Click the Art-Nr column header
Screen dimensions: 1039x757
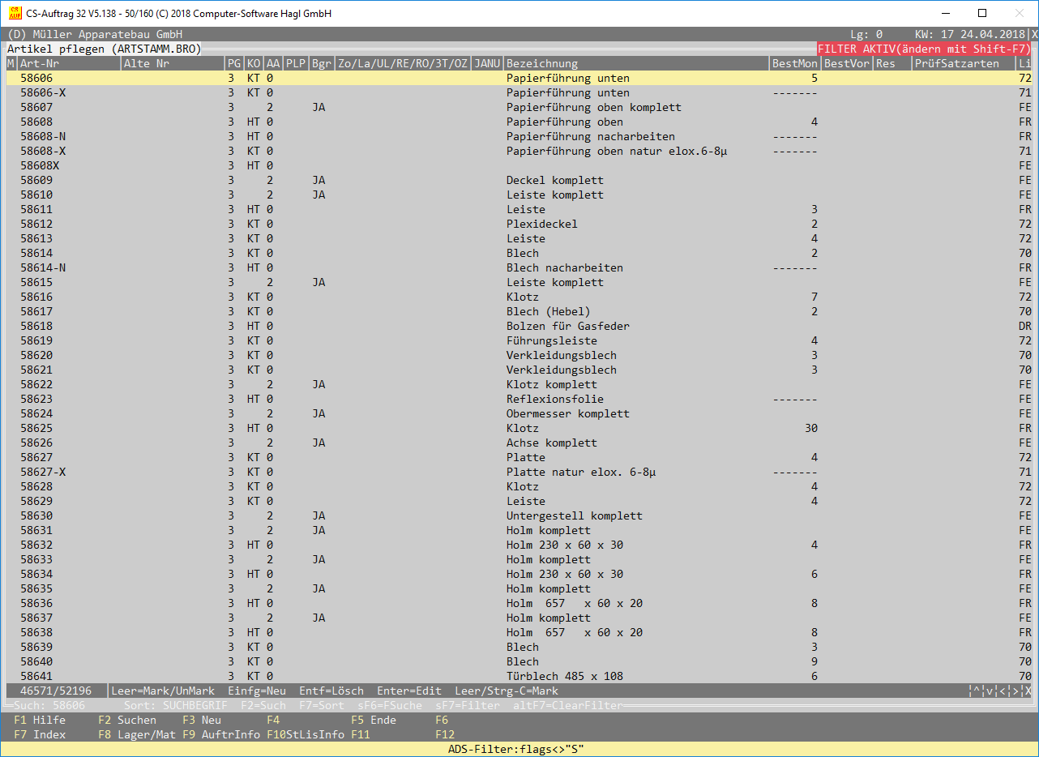[40, 64]
